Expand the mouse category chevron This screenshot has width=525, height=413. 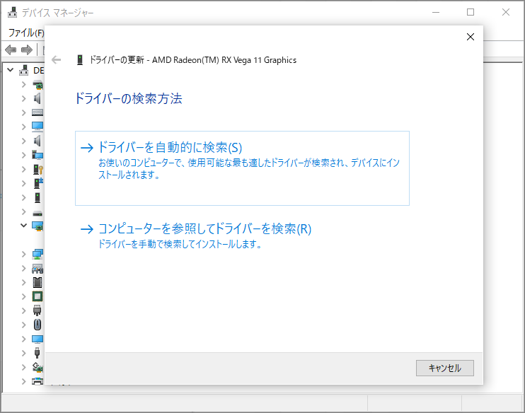point(23,325)
